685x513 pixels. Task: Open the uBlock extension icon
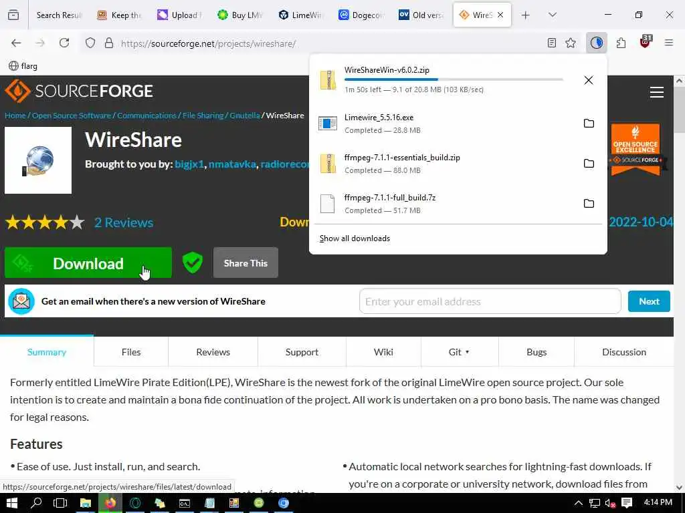tap(646, 42)
